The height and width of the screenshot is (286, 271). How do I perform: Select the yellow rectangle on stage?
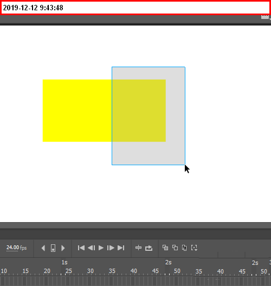point(77,110)
